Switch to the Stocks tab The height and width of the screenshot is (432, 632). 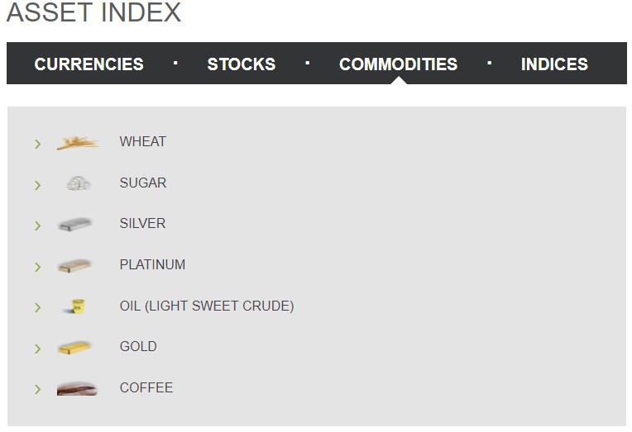click(x=242, y=64)
